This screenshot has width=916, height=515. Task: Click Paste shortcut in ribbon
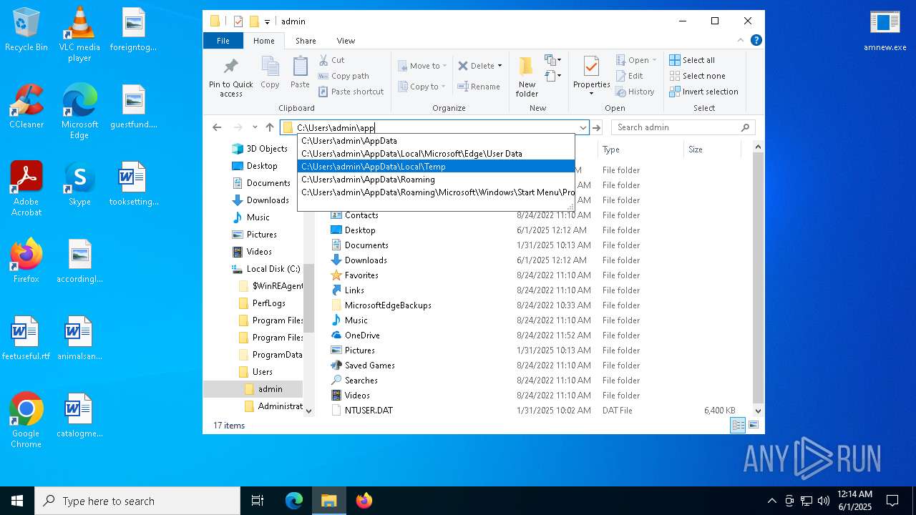click(x=351, y=92)
